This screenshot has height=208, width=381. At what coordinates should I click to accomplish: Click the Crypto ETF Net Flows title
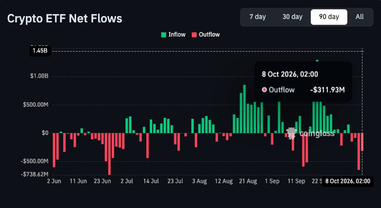pos(64,18)
